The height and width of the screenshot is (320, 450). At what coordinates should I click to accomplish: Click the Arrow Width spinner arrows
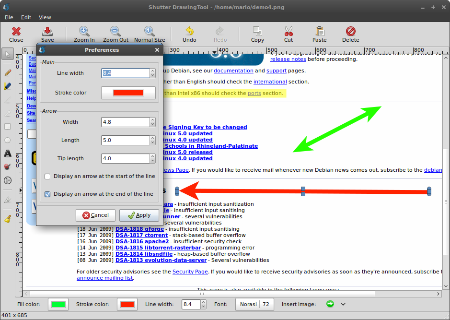pos(152,122)
